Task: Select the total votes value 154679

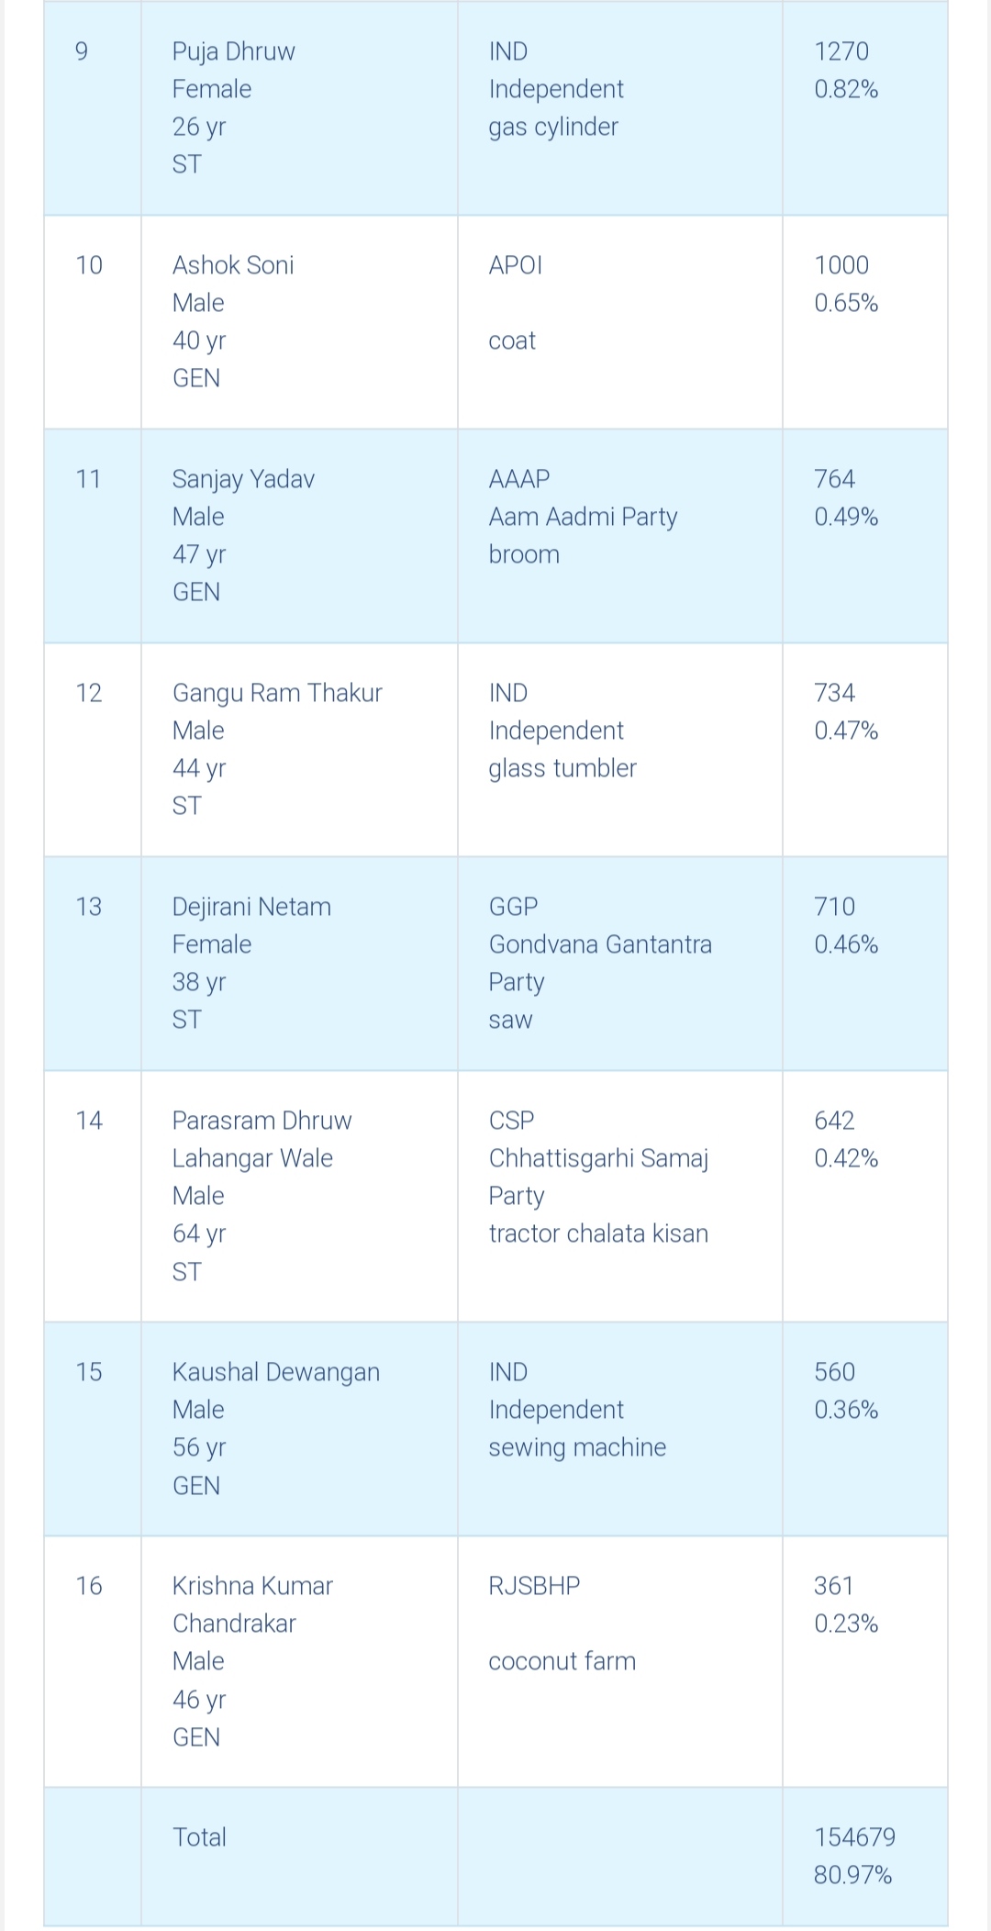Action: pos(854,1837)
